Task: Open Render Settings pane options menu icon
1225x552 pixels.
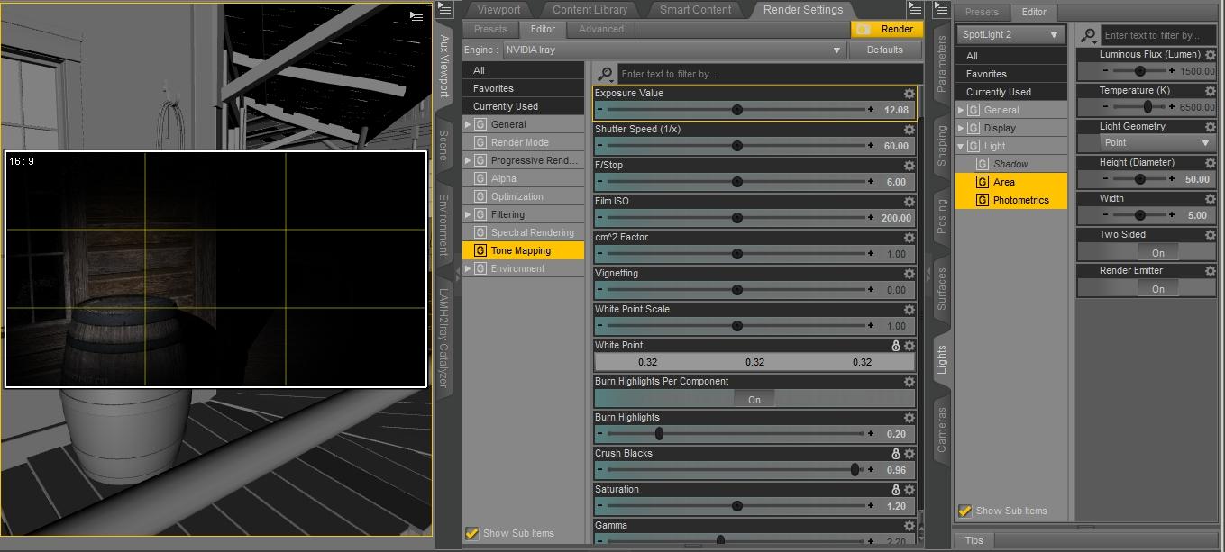Action: [915, 9]
